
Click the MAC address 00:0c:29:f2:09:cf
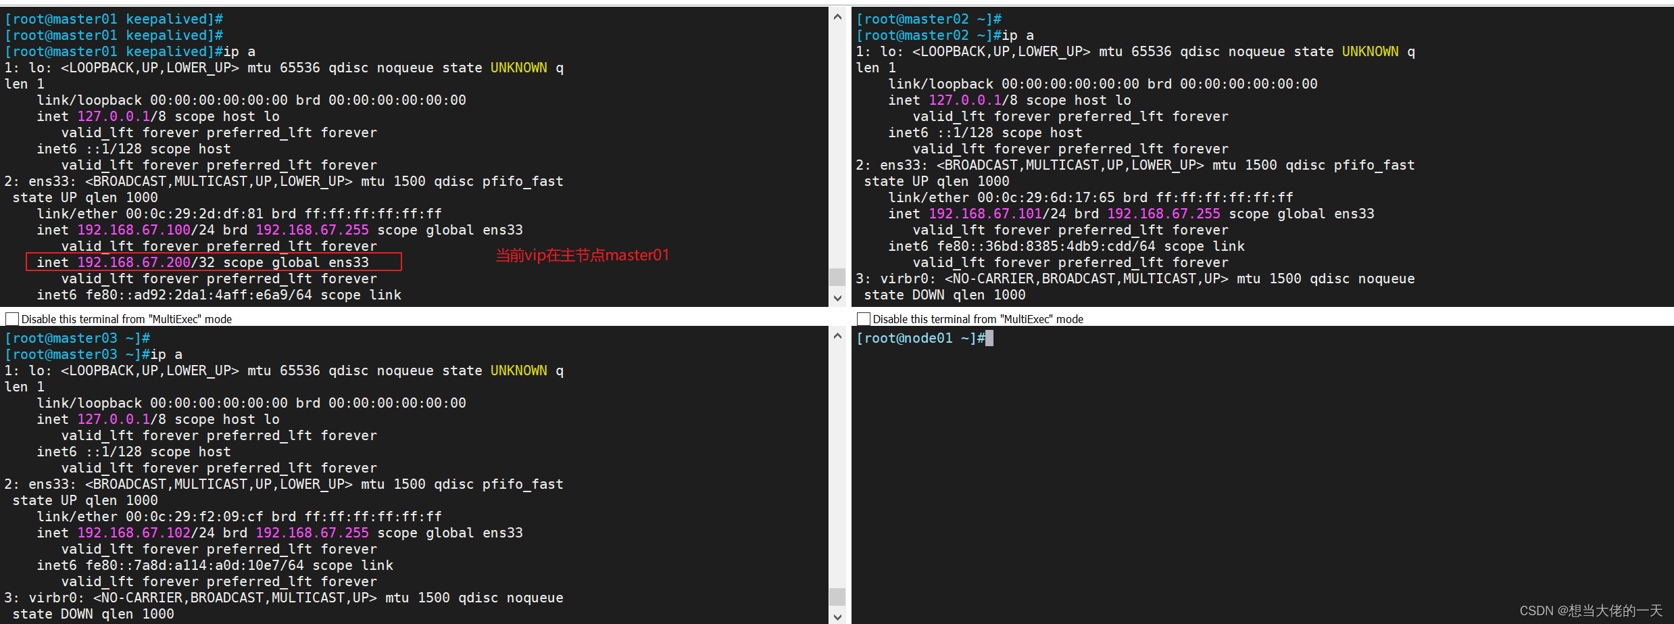pyautogui.click(x=195, y=517)
